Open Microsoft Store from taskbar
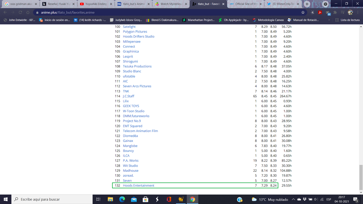 (x=145, y=199)
